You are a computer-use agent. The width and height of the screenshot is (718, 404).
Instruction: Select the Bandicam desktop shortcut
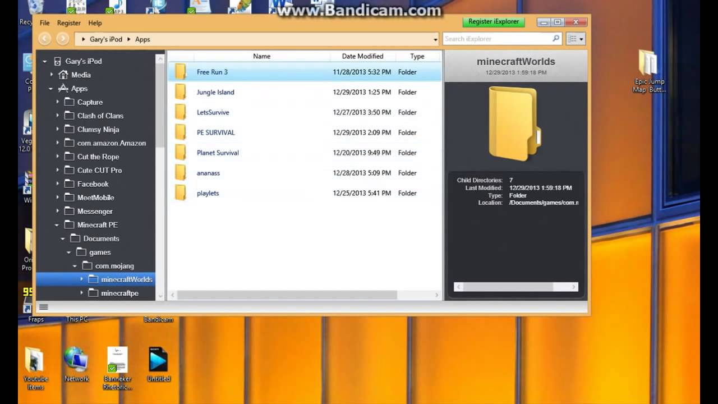158,319
